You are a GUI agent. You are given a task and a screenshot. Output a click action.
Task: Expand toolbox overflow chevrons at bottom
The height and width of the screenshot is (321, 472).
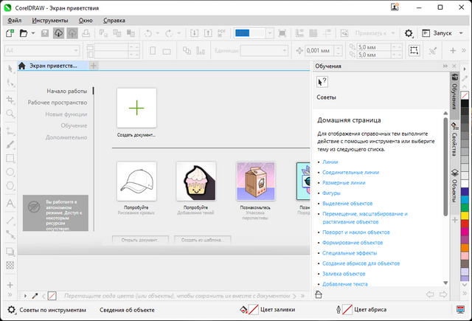(10, 294)
